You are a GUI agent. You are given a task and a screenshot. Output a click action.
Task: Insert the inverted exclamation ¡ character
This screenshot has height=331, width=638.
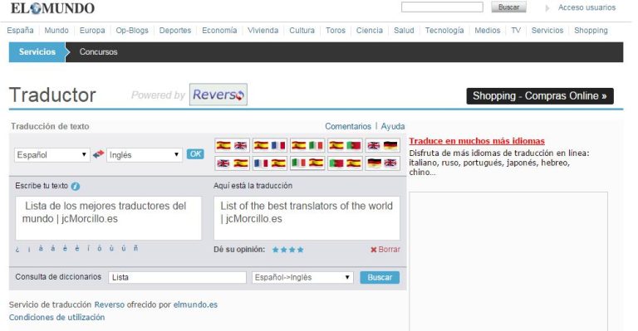click(x=29, y=249)
